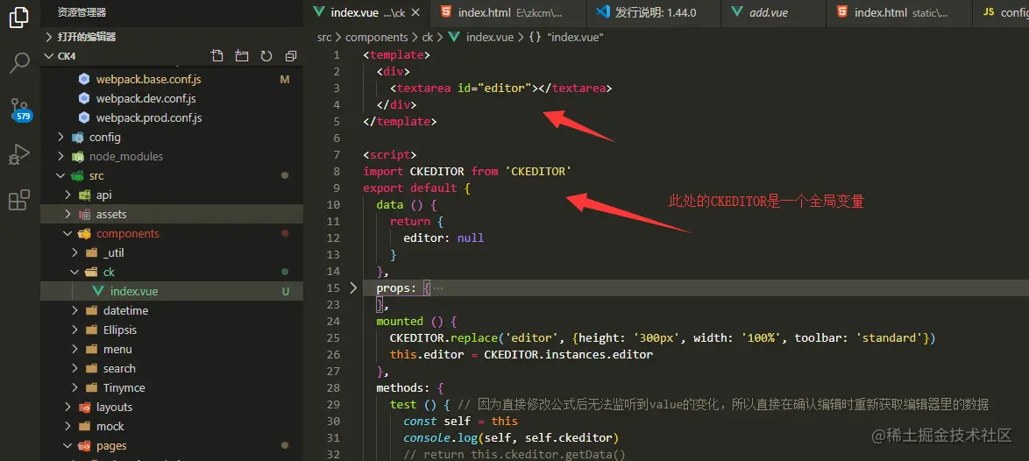The image size is (1029, 461).
Task: Expand the datetime folder chevron
Action: [75, 310]
